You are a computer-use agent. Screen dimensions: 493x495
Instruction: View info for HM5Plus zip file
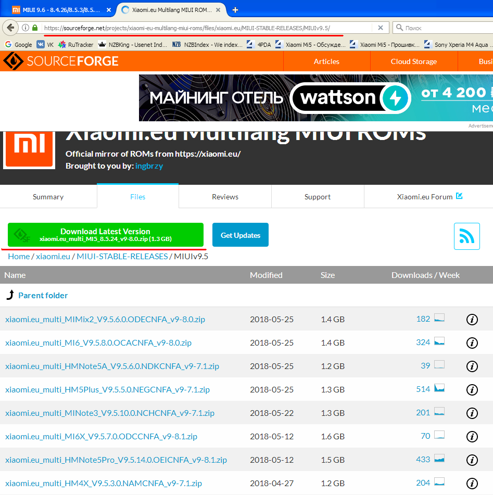(472, 389)
